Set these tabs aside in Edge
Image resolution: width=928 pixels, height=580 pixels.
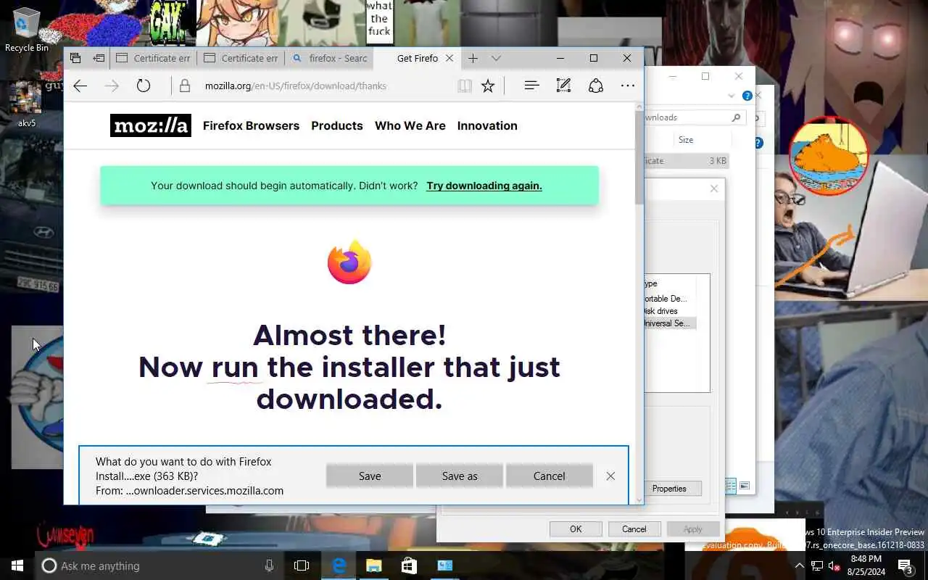(x=99, y=58)
